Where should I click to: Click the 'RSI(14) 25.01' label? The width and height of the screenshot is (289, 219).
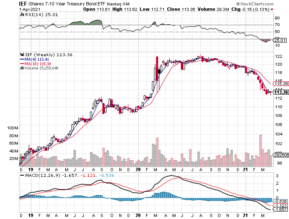[x=41, y=14]
